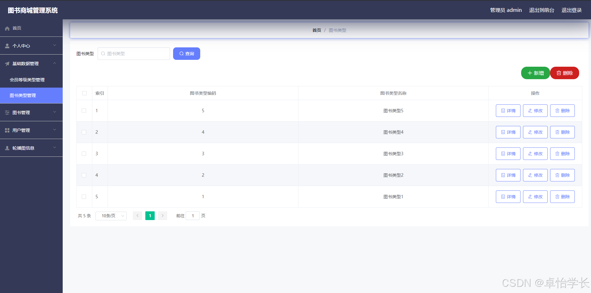The width and height of the screenshot is (591, 293).
Task: Click the magnifier icon inside 图书类型 search field
Action: click(103, 54)
